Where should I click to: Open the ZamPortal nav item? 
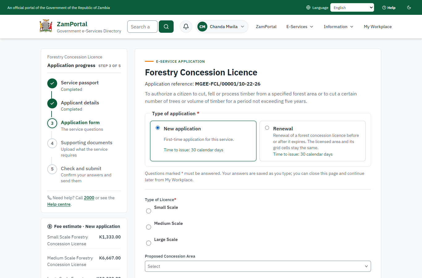point(266,27)
